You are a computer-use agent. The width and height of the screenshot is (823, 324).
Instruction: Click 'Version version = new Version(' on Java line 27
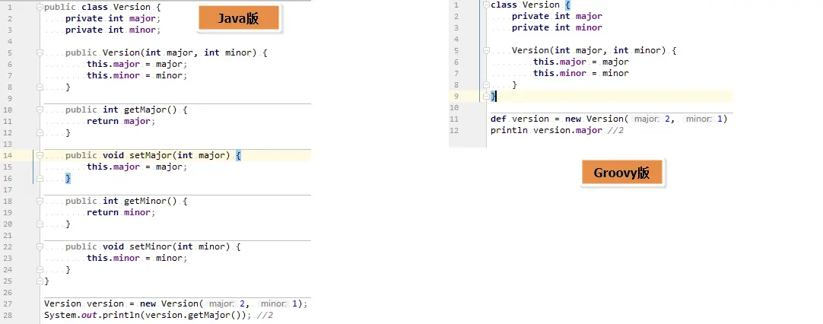[x=123, y=304]
